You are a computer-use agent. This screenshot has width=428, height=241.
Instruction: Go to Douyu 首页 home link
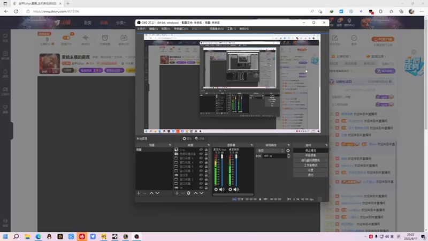pos(88,22)
